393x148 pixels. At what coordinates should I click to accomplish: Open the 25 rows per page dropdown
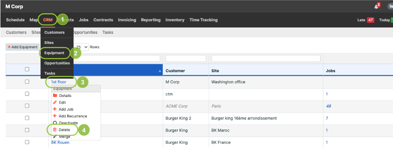(82, 47)
